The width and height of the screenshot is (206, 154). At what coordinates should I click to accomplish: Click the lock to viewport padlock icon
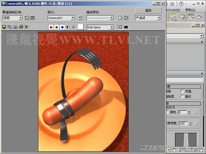pos(80,18)
